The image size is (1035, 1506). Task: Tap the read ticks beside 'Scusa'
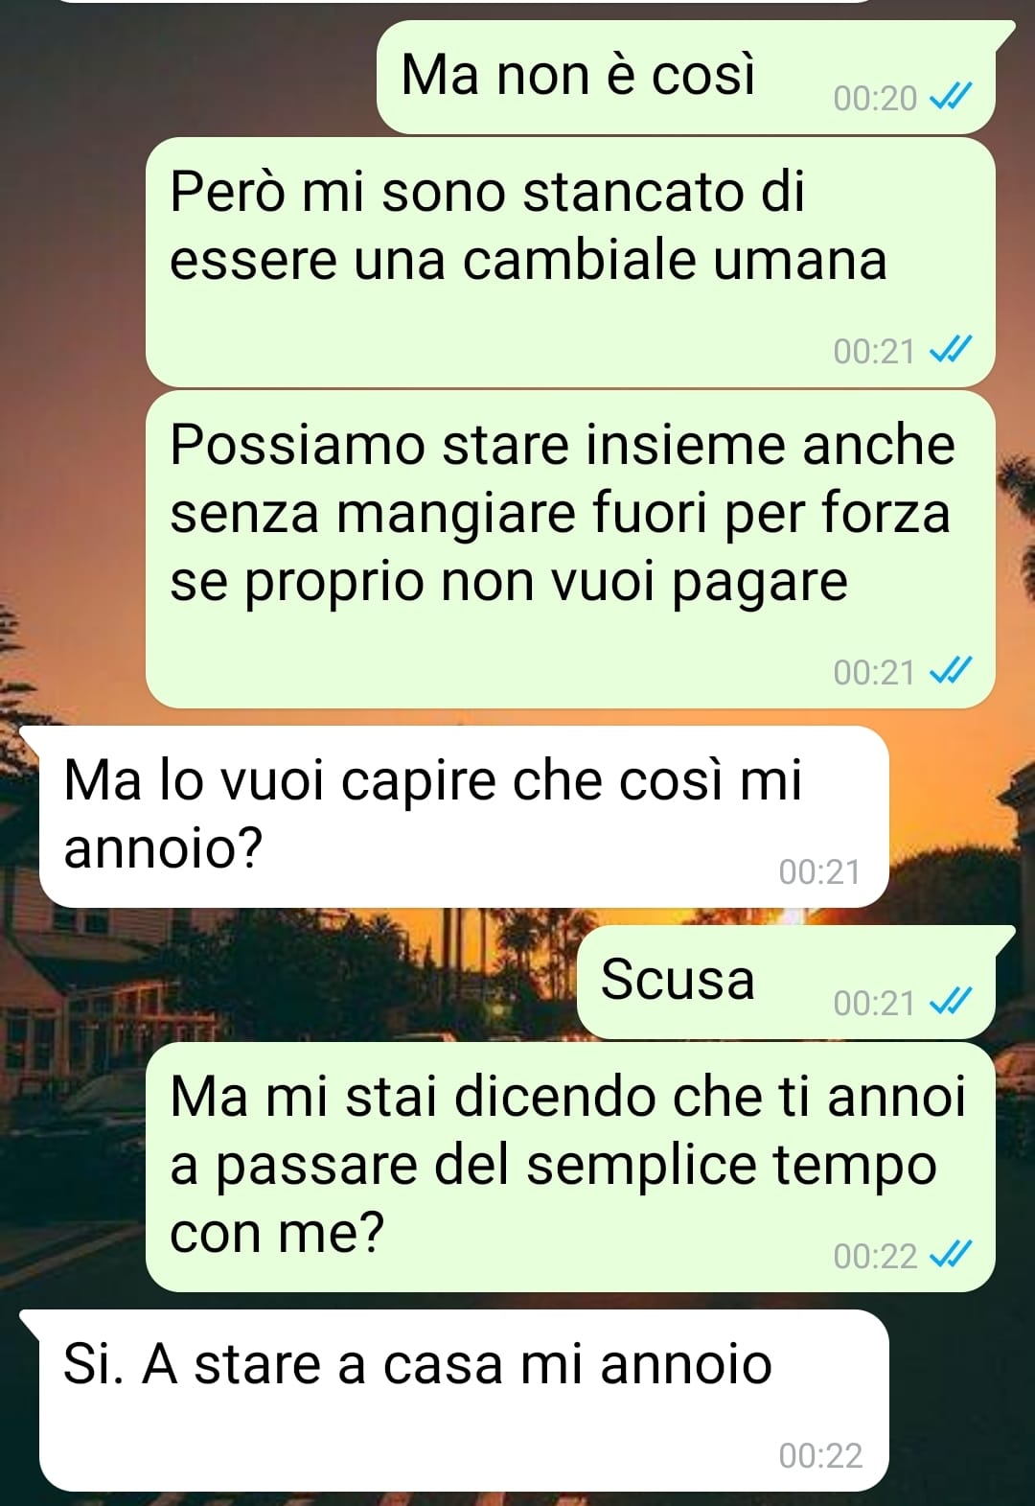pyautogui.click(x=952, y=1002)
